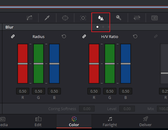This screenshot has height=130, width=168.
Task: Click the Radius B value field
Action: pos(54,91)
